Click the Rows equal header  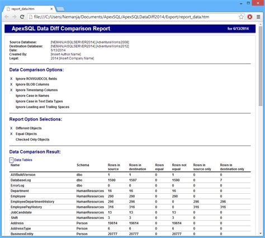159,167
